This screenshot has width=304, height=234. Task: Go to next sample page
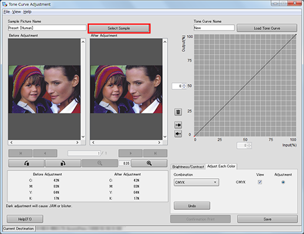pyautogui.click(x=131, y=153)
